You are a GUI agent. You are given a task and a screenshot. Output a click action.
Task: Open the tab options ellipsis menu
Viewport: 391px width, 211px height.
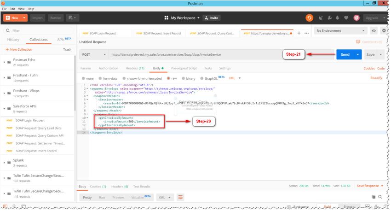pyautogui.click(x=306, y=33)
